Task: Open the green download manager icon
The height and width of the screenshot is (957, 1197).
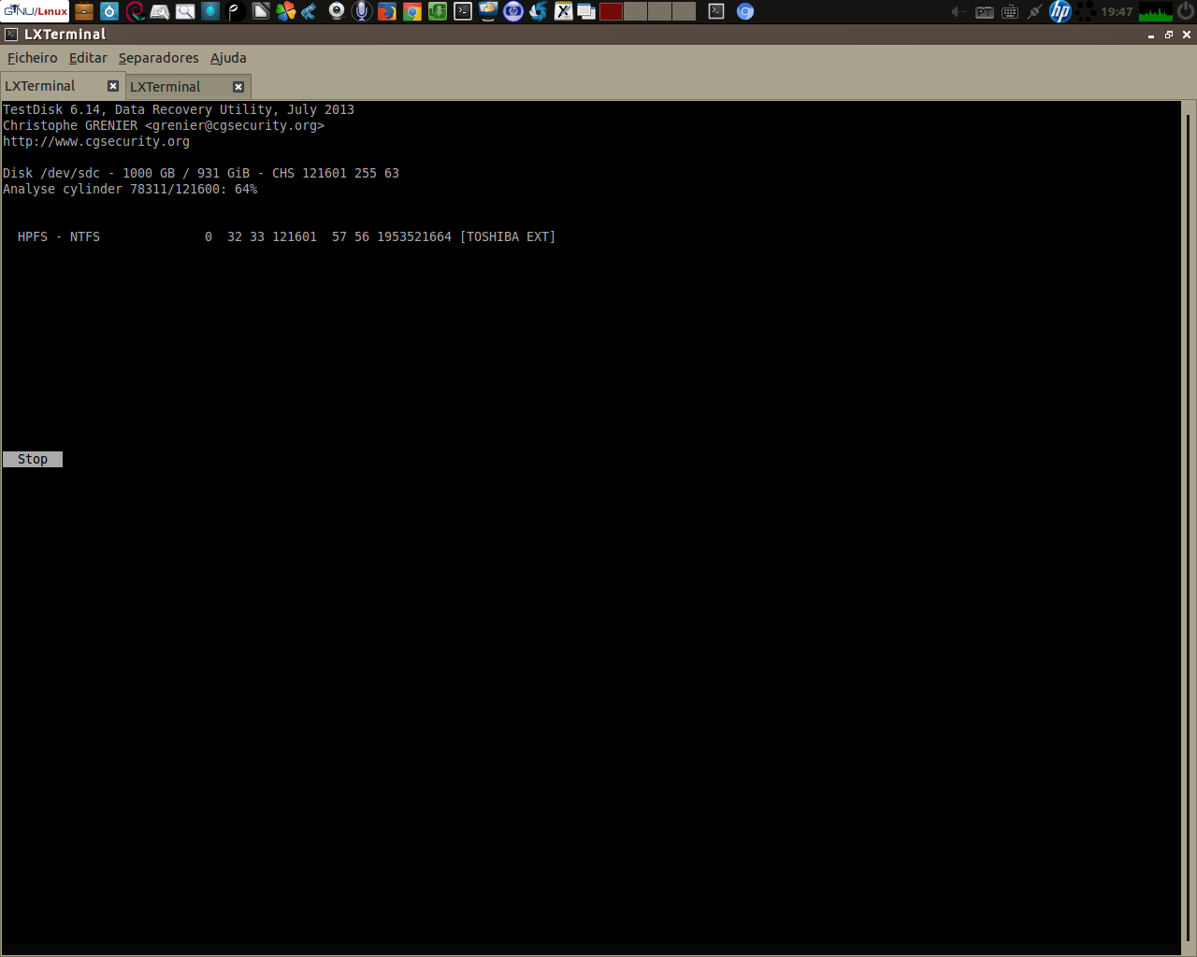Action: [438, 11]
